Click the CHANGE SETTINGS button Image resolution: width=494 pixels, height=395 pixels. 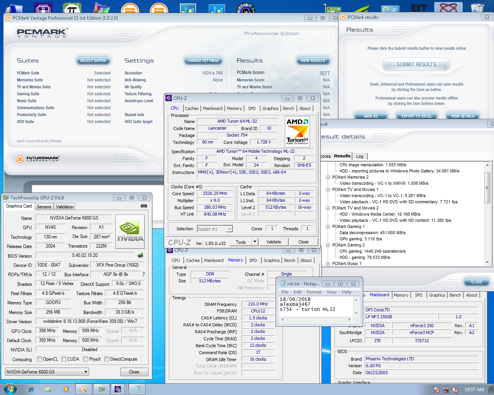pos(203,61)
